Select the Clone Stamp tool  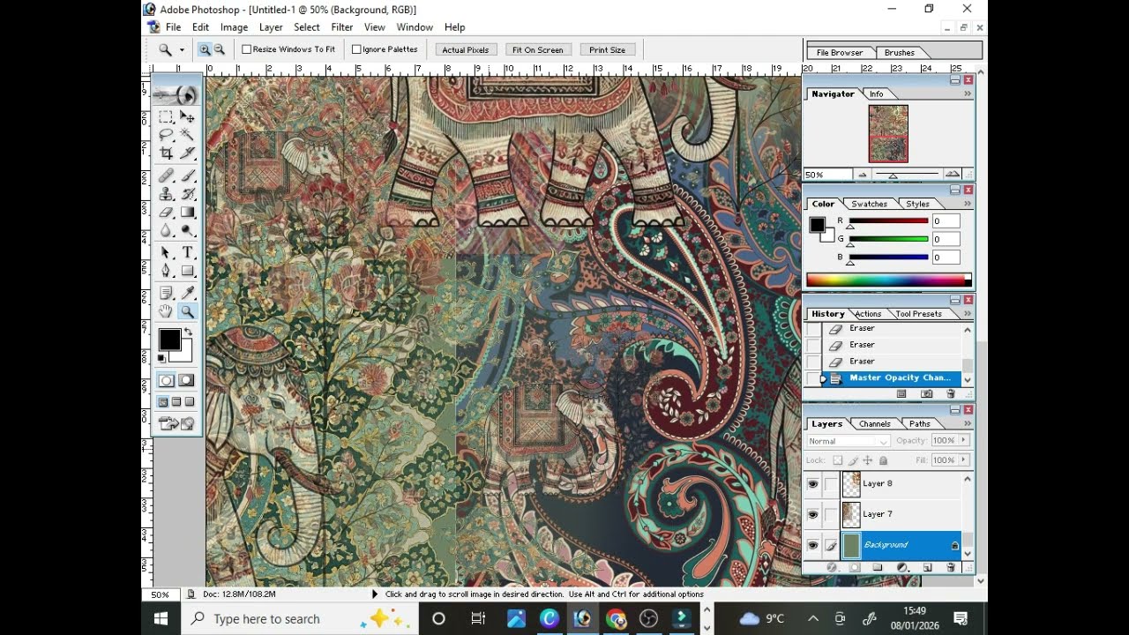(x=166, y=194)
